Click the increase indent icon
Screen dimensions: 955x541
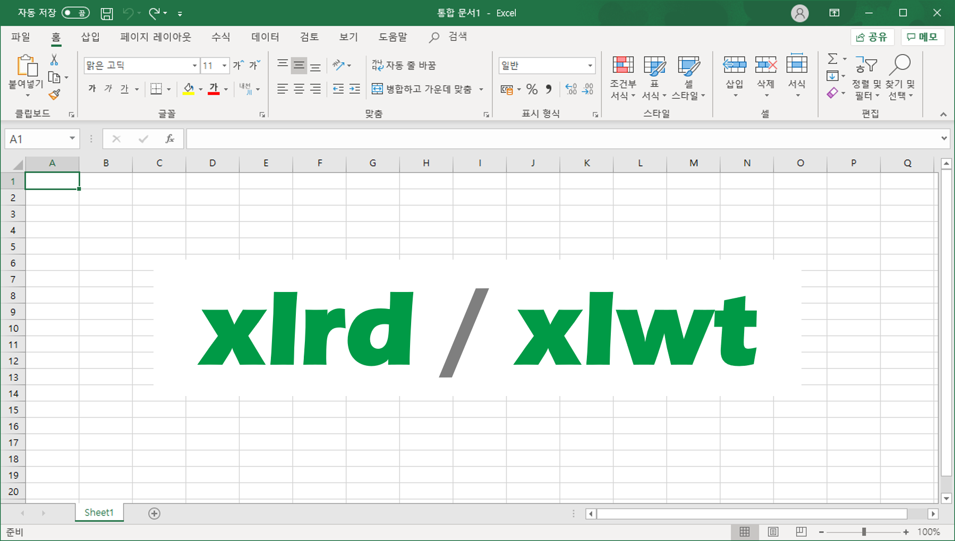(x=355, y=89)
